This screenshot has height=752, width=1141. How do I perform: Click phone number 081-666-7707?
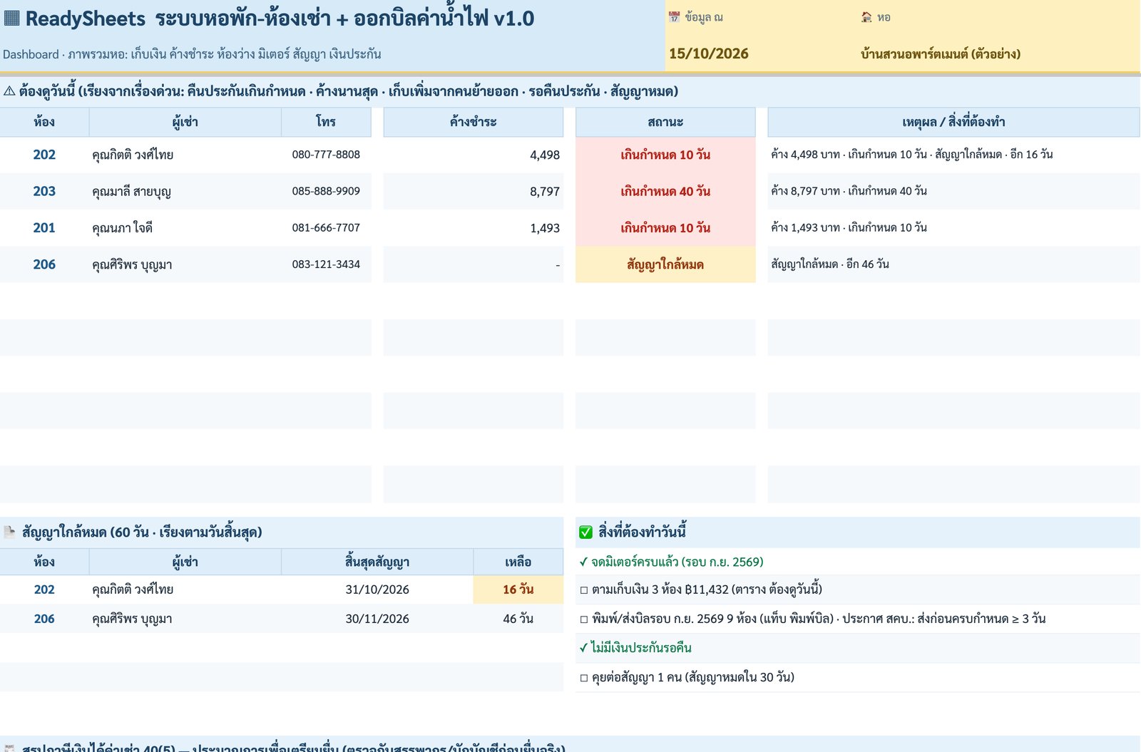coord(326,228)
